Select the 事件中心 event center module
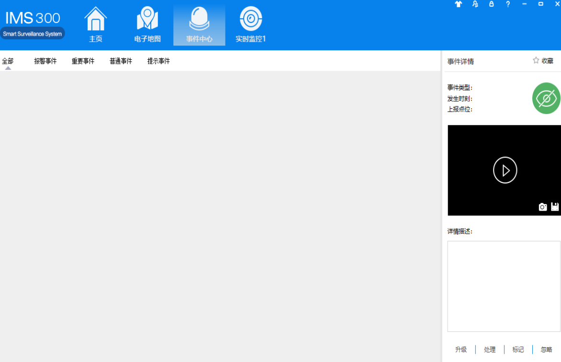 tap(199, 24)
